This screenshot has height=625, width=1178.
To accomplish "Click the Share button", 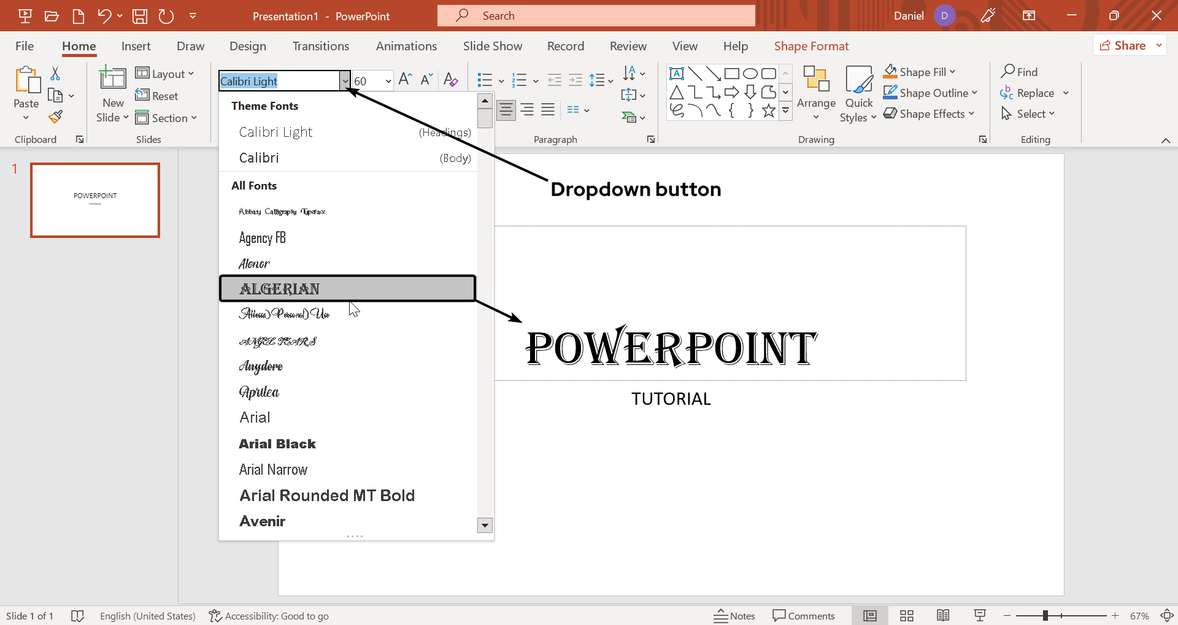I will click(1128, 45).
